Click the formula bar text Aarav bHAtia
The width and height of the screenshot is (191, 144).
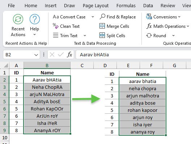[x=94, y=55]
